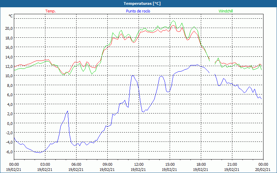
Task: Click the 10,0 value on y-axis
Action: pos(9,76)
